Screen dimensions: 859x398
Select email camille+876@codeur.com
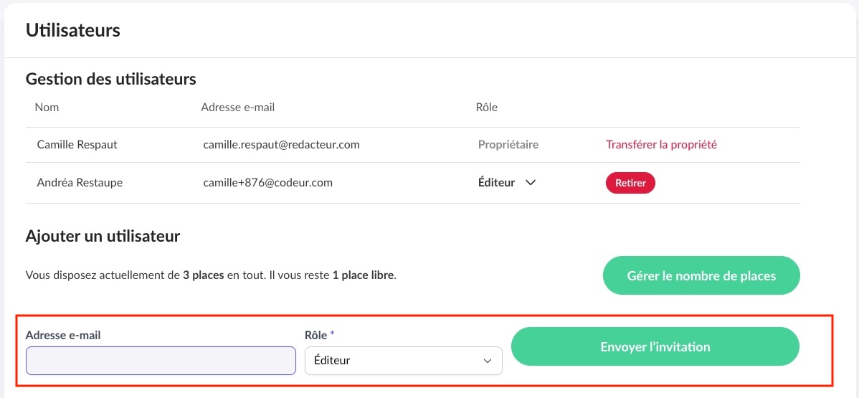pos(268,183)
